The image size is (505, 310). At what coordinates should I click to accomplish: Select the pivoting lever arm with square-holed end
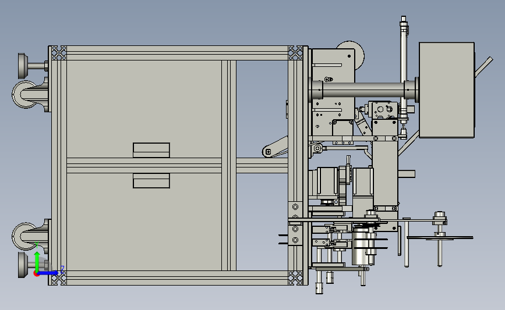tap(276, 148)
